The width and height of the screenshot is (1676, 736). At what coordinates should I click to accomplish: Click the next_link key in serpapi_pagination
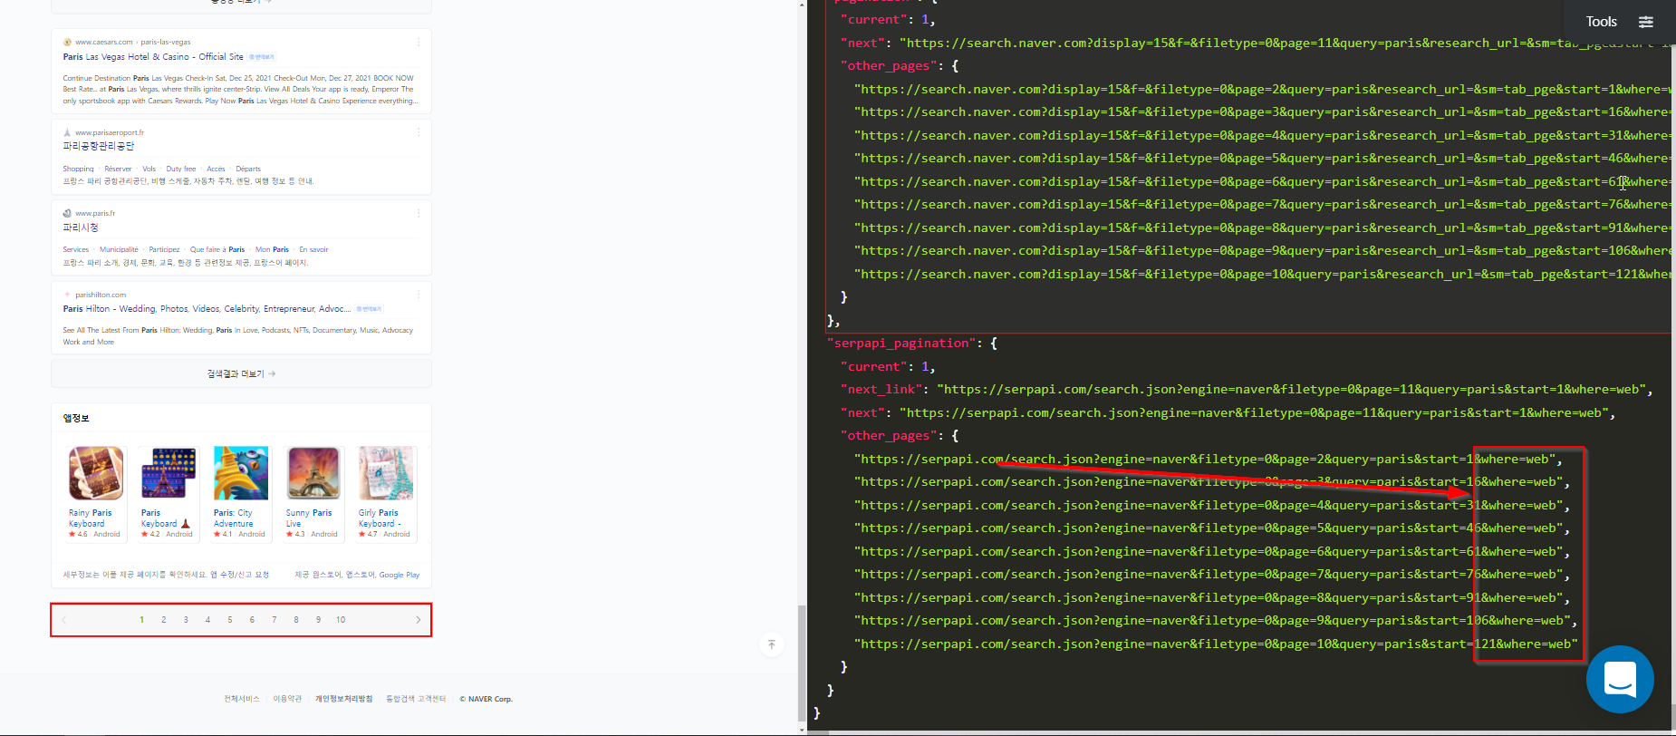pyautogui.click(x=881, y=389)
